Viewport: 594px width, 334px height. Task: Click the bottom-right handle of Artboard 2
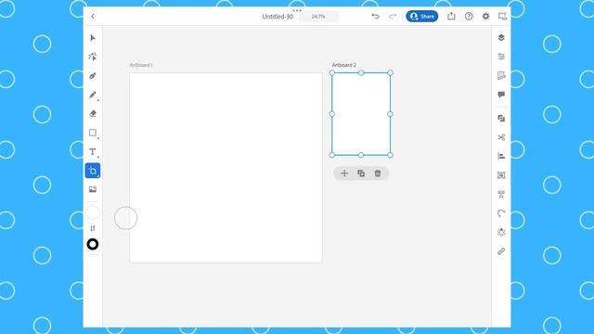click(x=390, y=155)
